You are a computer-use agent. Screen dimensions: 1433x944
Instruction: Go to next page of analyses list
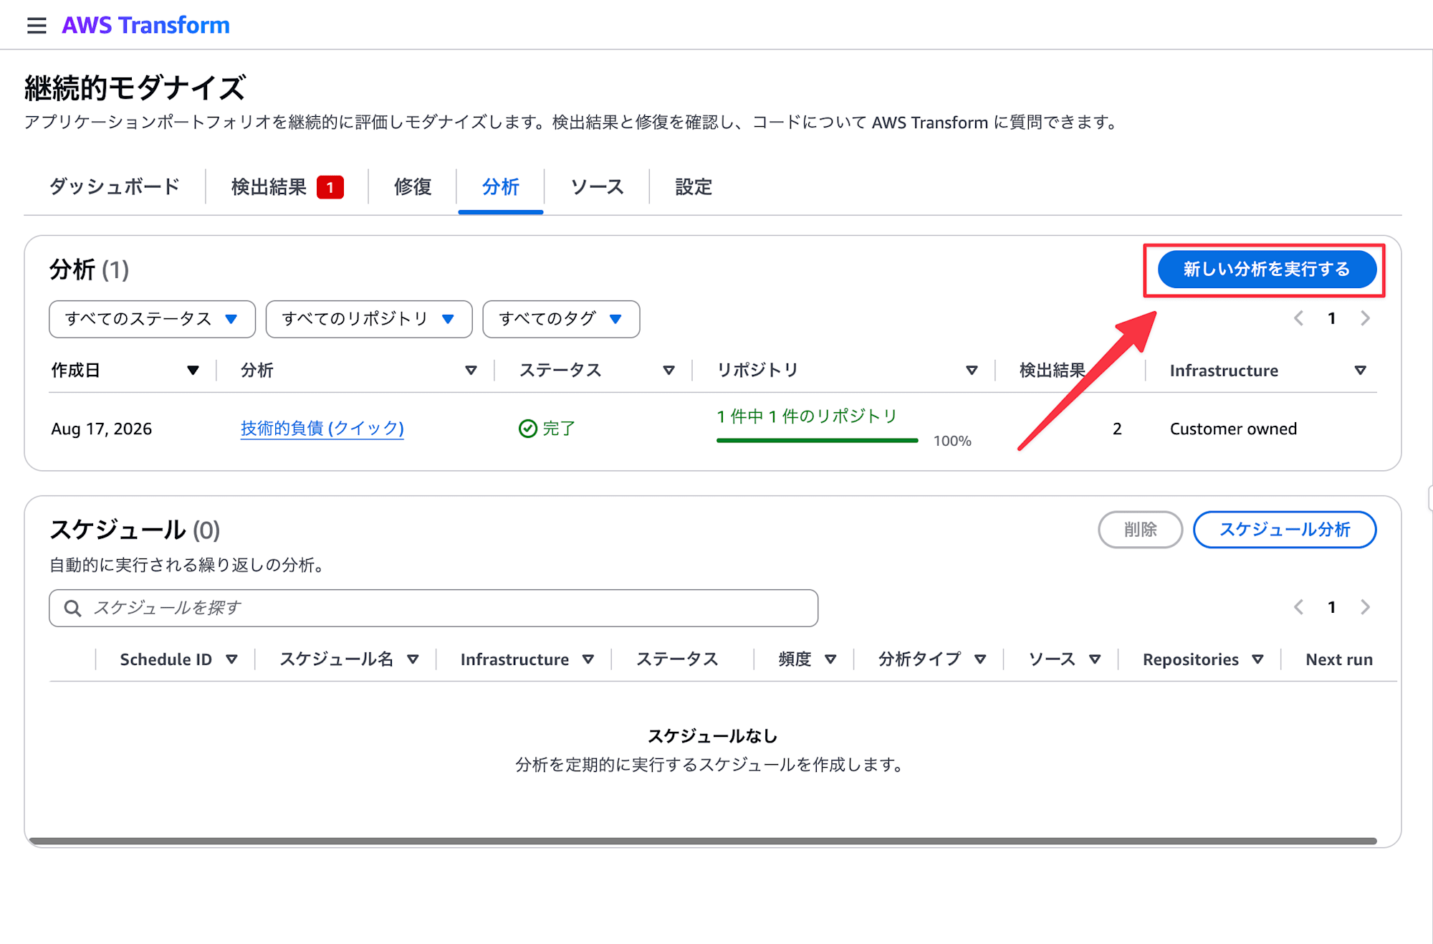coord(1365,318)
